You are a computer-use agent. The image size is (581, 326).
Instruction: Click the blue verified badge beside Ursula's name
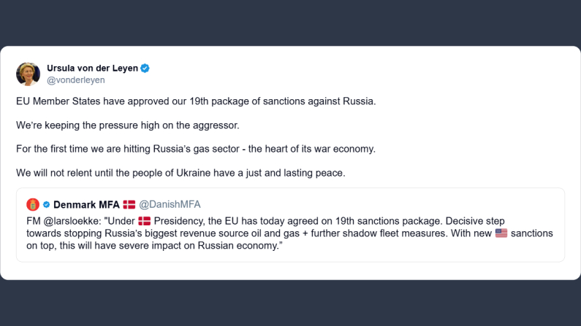(x=145, y=69)
